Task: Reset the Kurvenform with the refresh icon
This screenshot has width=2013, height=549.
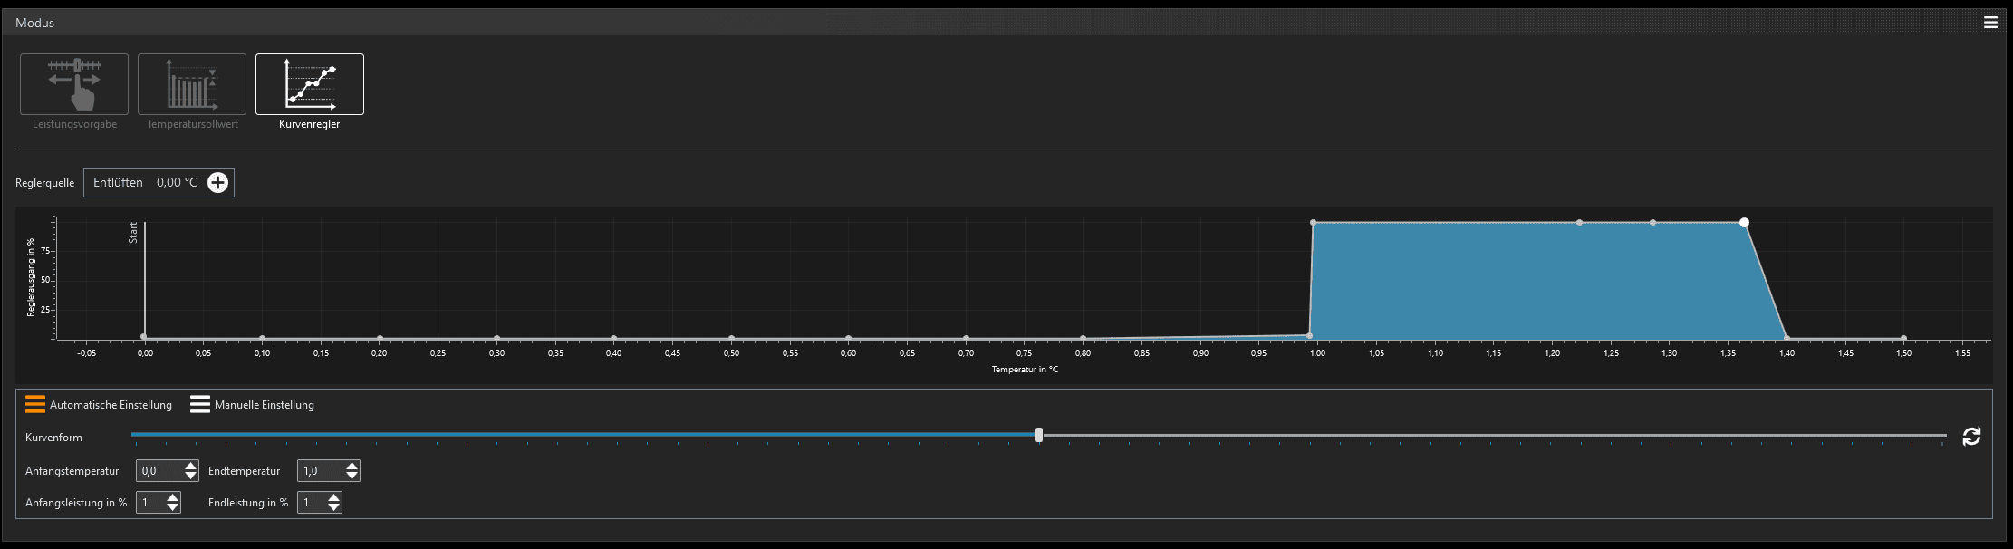Action: click(1971, 437)
